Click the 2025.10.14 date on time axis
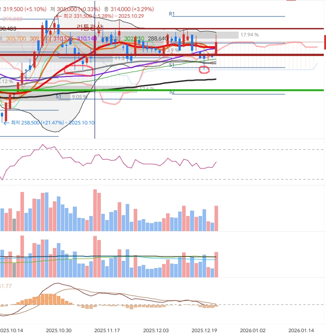The image size is (326, 336). [x=12, y=331]
